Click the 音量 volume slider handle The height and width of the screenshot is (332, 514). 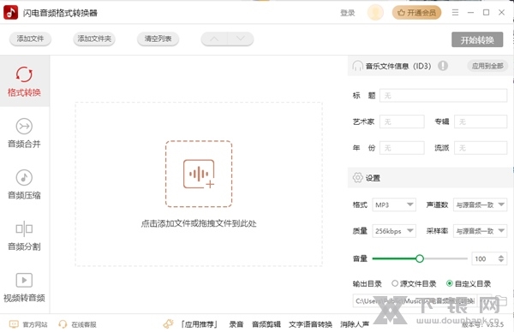click(420, 258)
